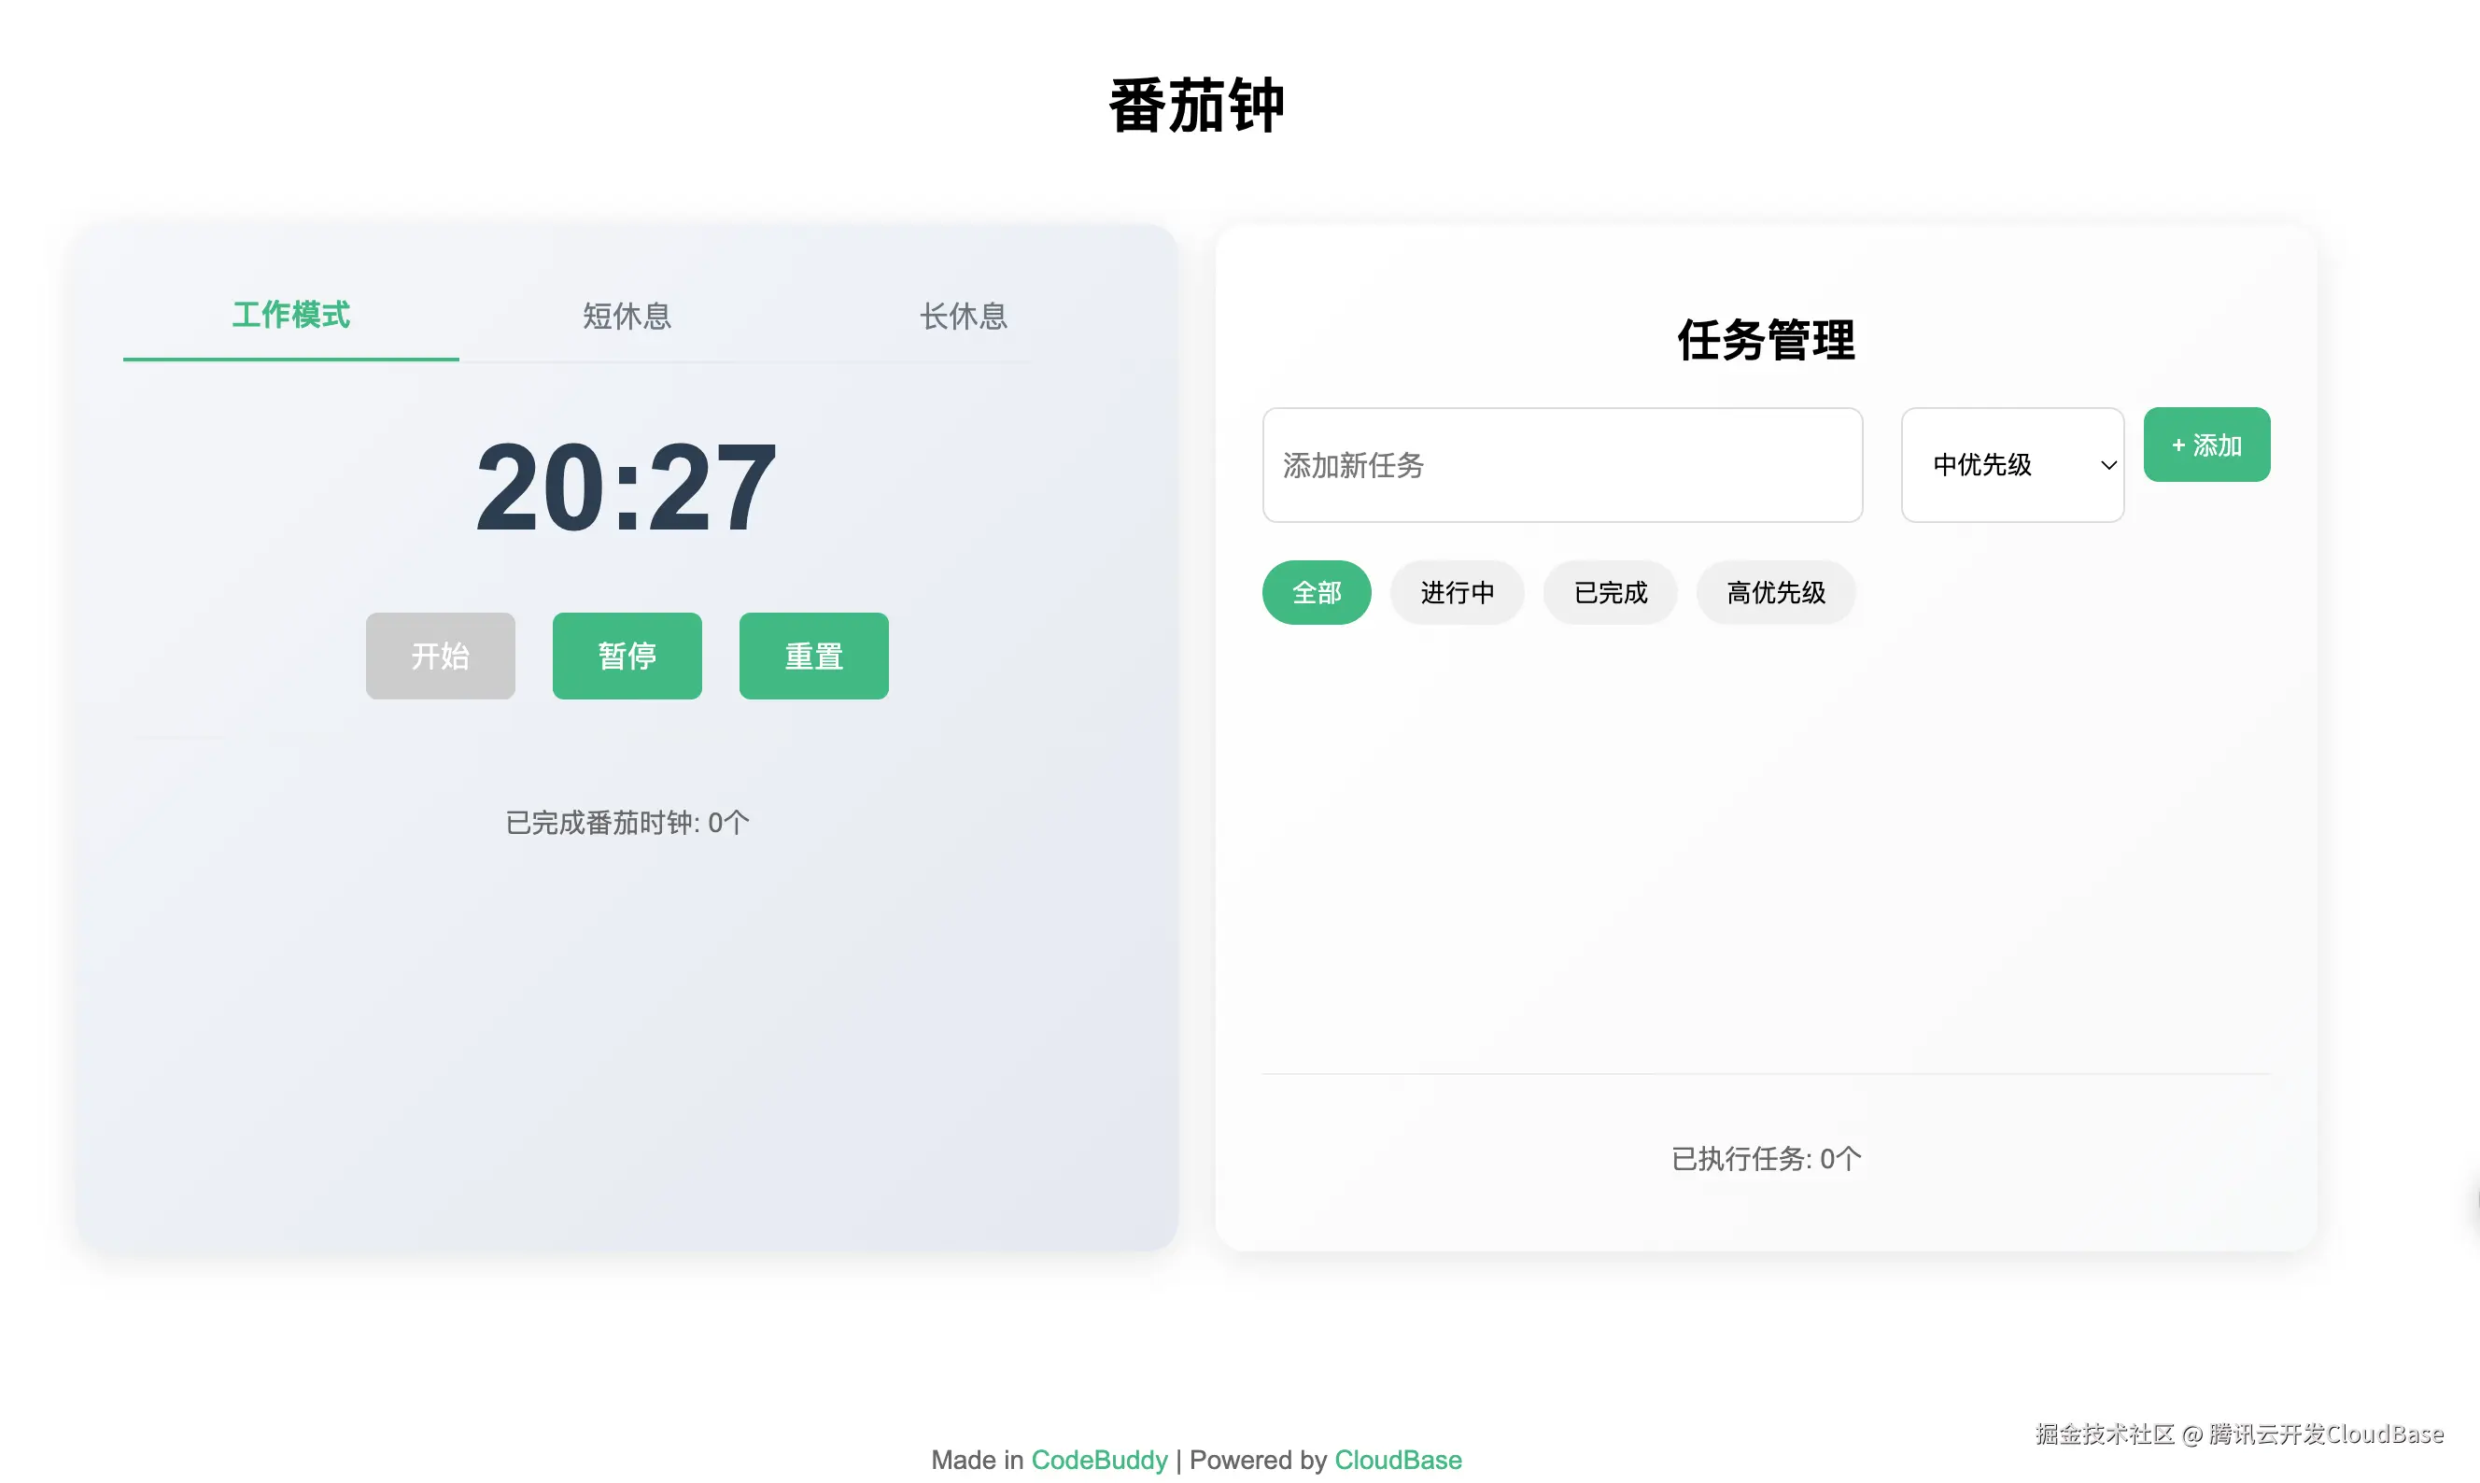Pause the timer with 暂停
Image resolution: width=2480 pixels, height=1483 pixels.
point(627,656)
